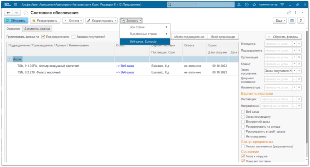
Task: Switch to Документы сеанса tab
Action: tap(37, 29)
